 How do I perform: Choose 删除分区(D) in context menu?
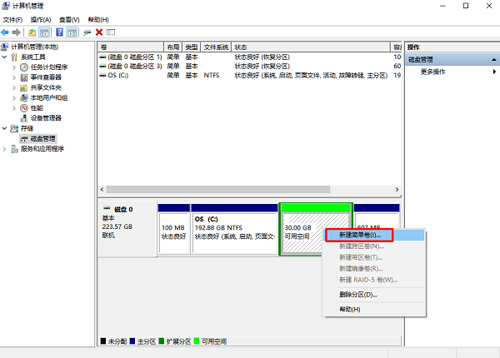(358, 295)
